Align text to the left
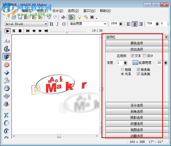The image size is (171, 146). click(x=129, y=24)
